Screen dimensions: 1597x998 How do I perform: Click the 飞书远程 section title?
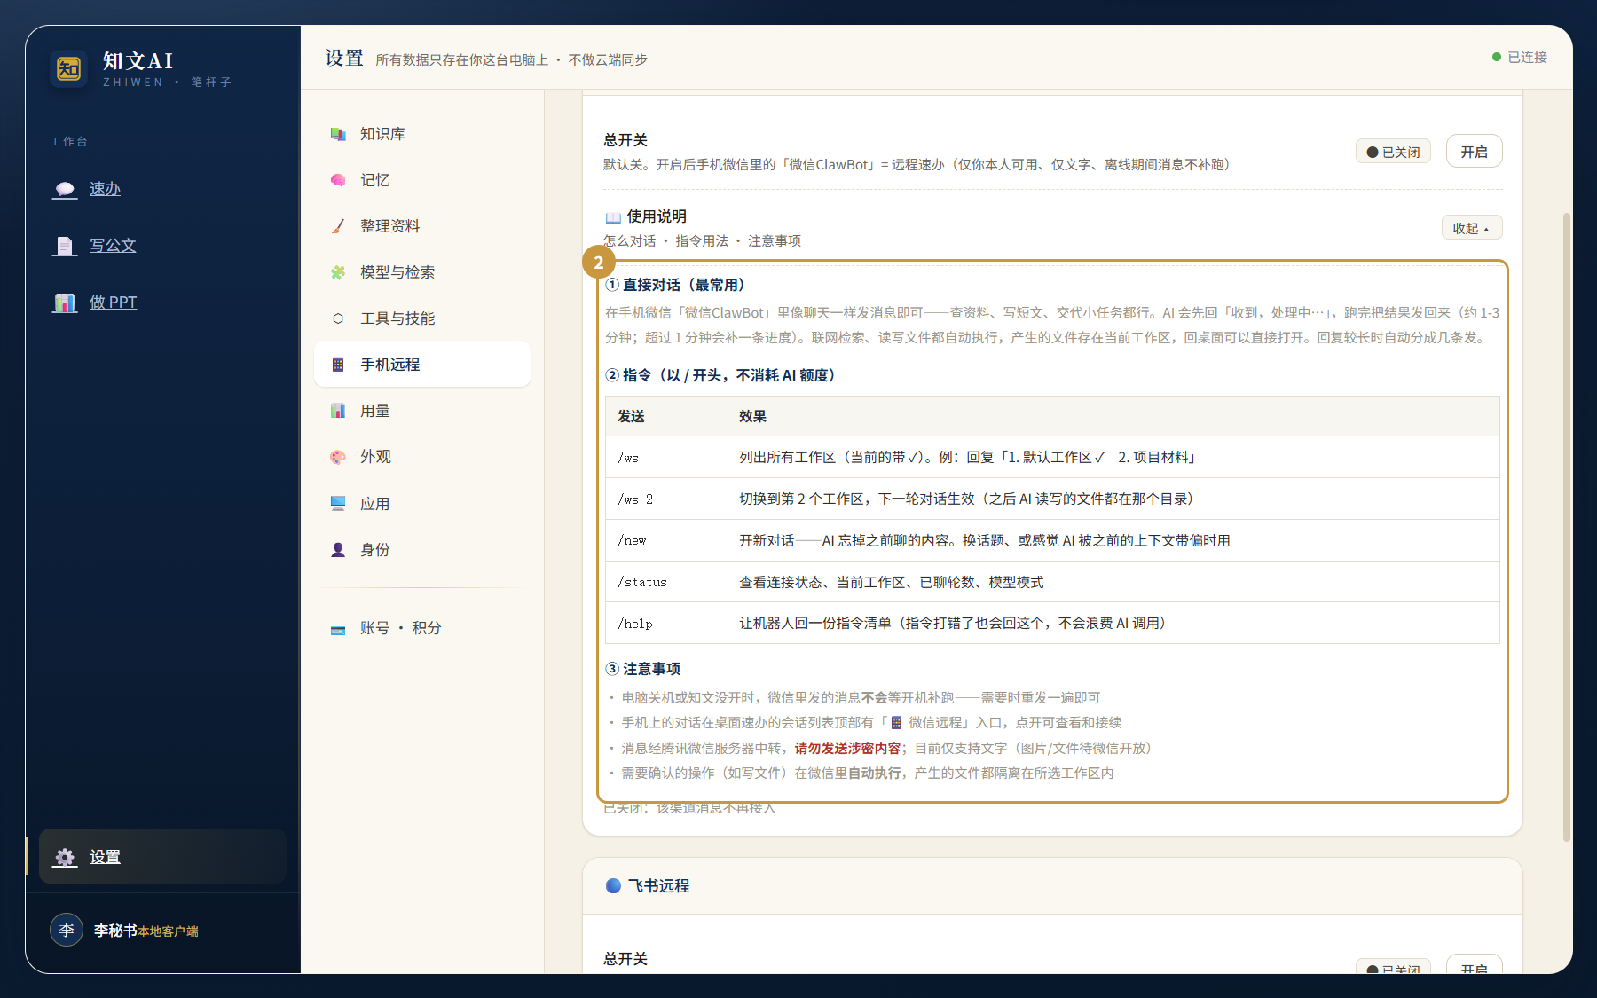[x=658, y=885]
